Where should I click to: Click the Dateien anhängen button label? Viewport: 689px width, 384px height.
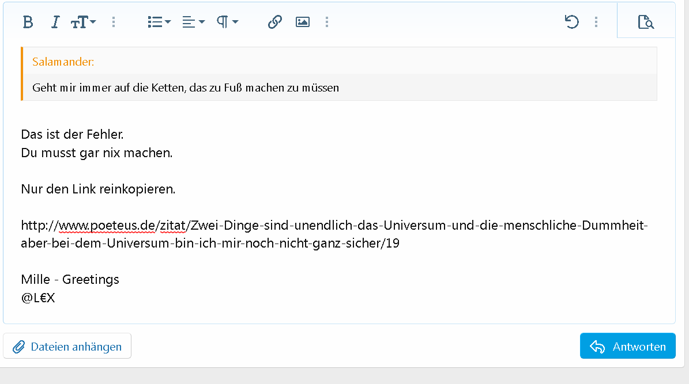click(76, 347)
